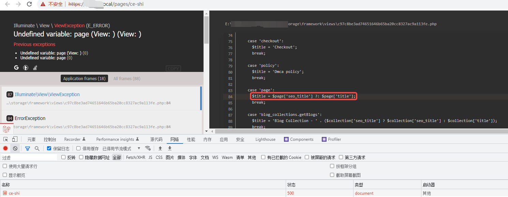Check the invert filter checkbox

[x=63, y=157]
